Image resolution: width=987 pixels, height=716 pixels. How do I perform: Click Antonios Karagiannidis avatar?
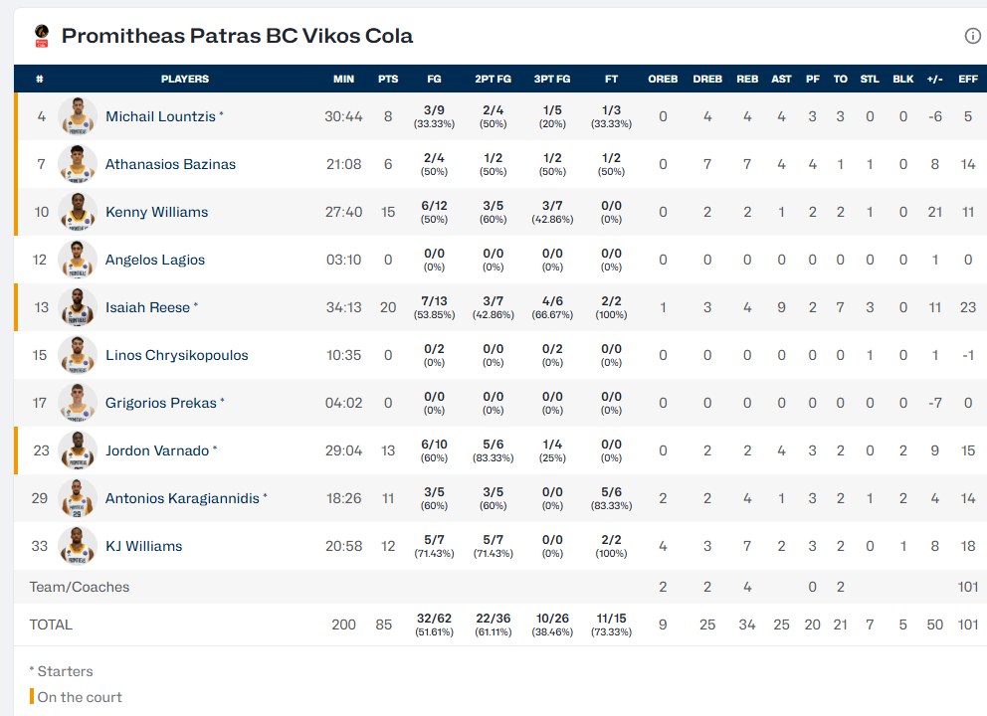tap(77, 498)
